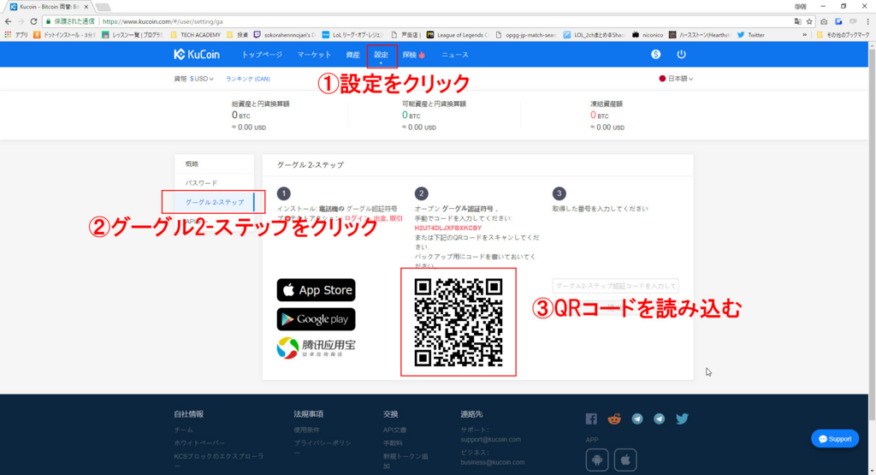Open the Twitter bookmark in the bookmarks bar
The width and height of the screenshot is (876, 475).
click(x=751, y=34)
